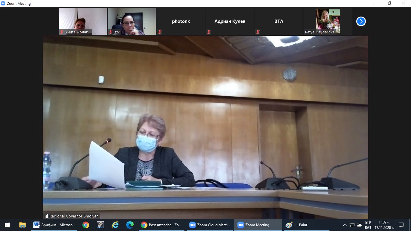The height and width of the screenshot is (231, 411).
Task: Launch pinned Google Chrome icon beside Word
Action: pos(86,225)
